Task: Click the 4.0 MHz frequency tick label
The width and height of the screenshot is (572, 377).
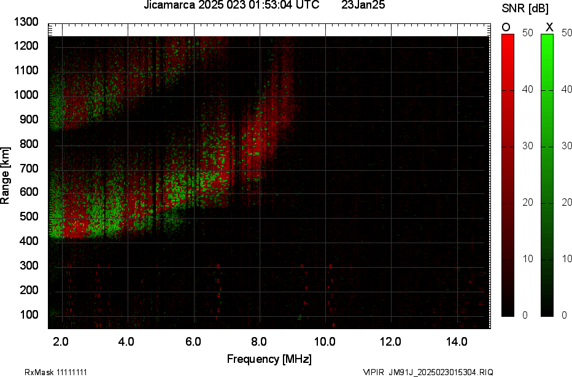Action: (x=126, y=341)
